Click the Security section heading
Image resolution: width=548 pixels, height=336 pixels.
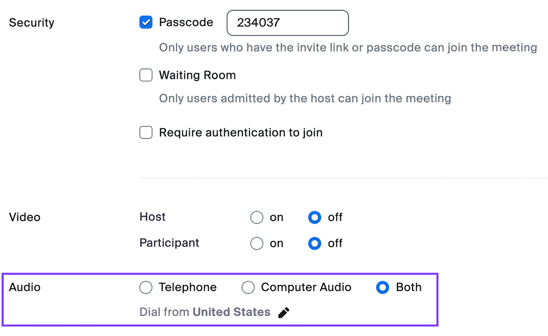31,23
